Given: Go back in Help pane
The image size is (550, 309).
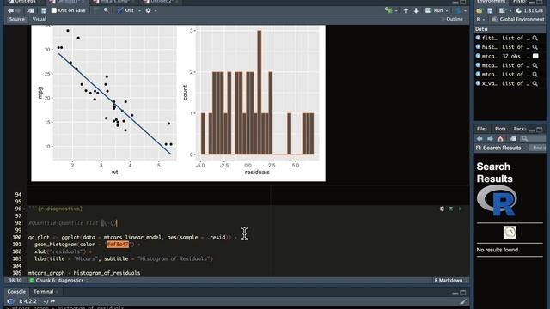Looking at the screenshot, I should click(x=480, y=139).
